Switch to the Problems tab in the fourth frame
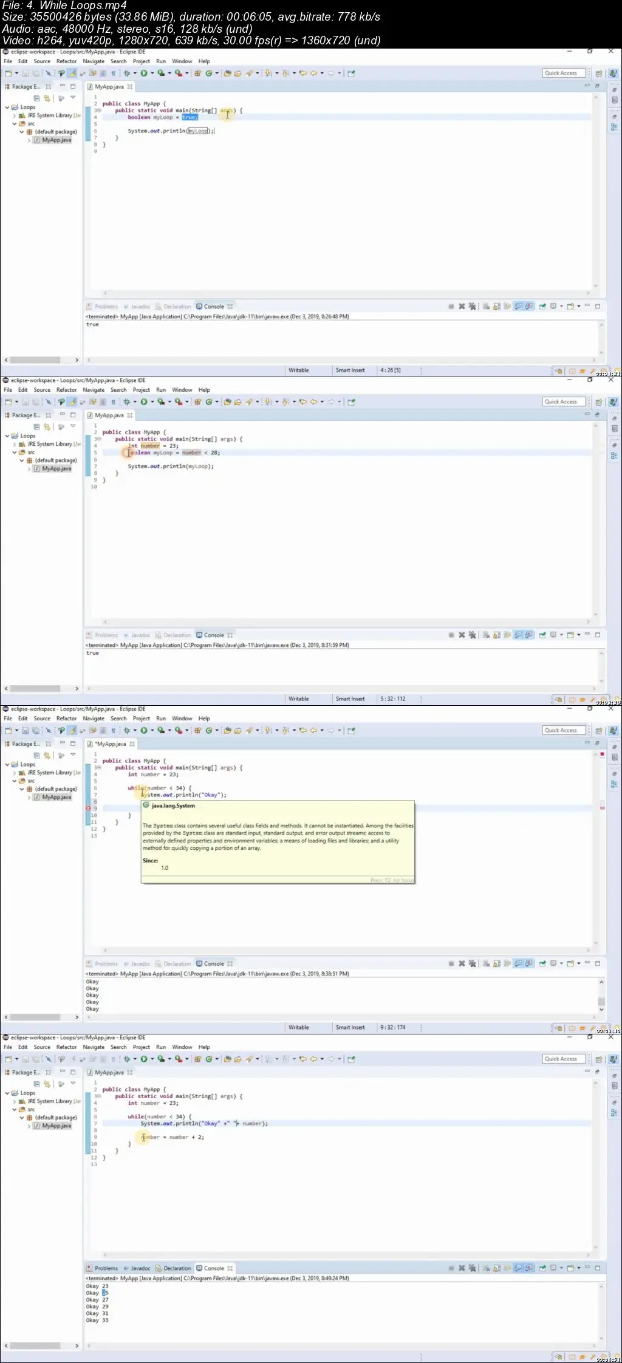 (x=102, y=1268)
